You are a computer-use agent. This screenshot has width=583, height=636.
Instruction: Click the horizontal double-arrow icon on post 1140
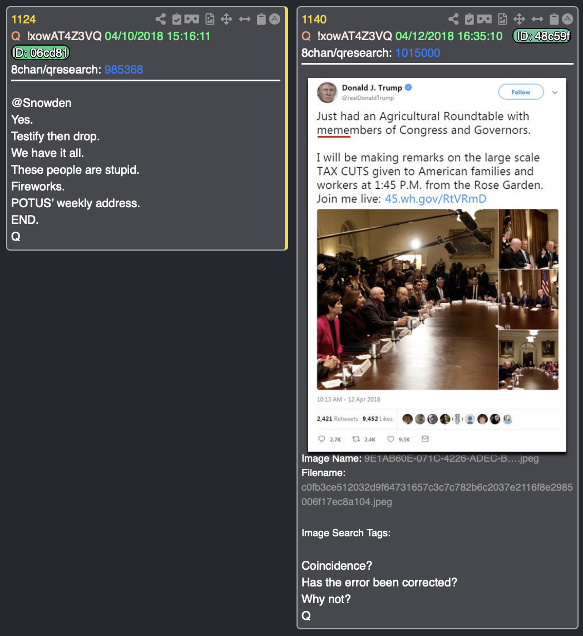[x=537, y=19]
